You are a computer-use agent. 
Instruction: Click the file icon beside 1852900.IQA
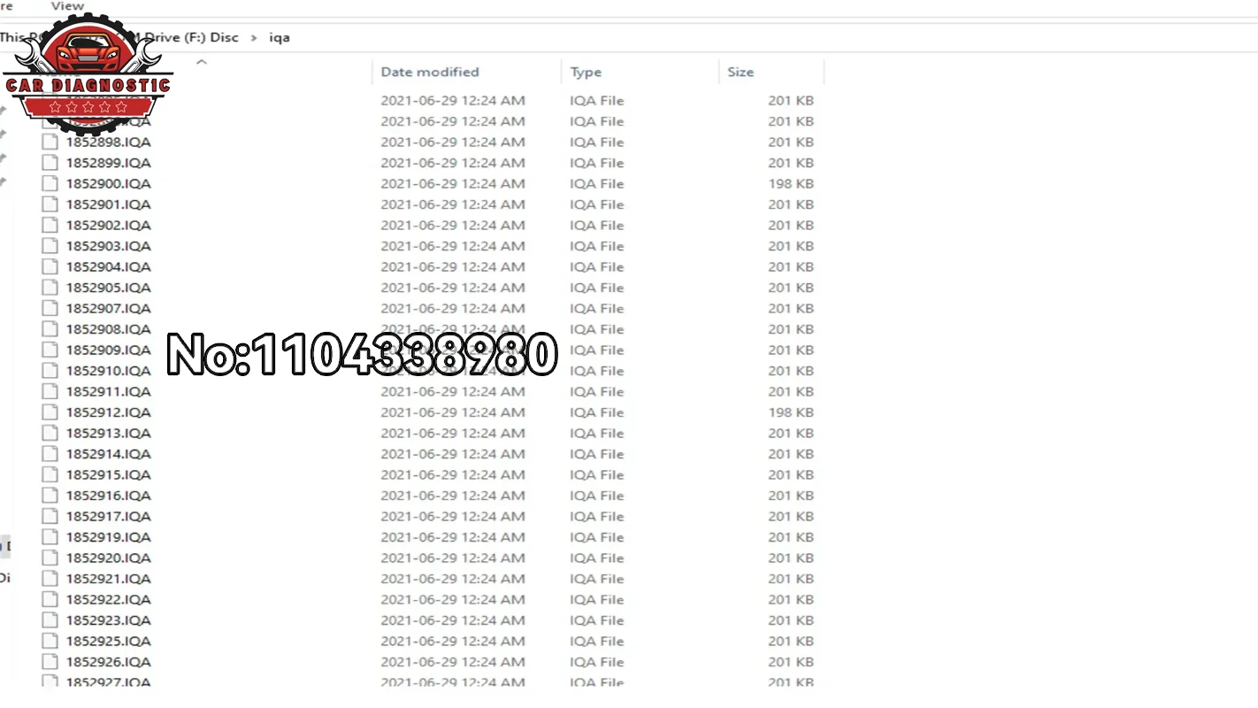(50, 183)
